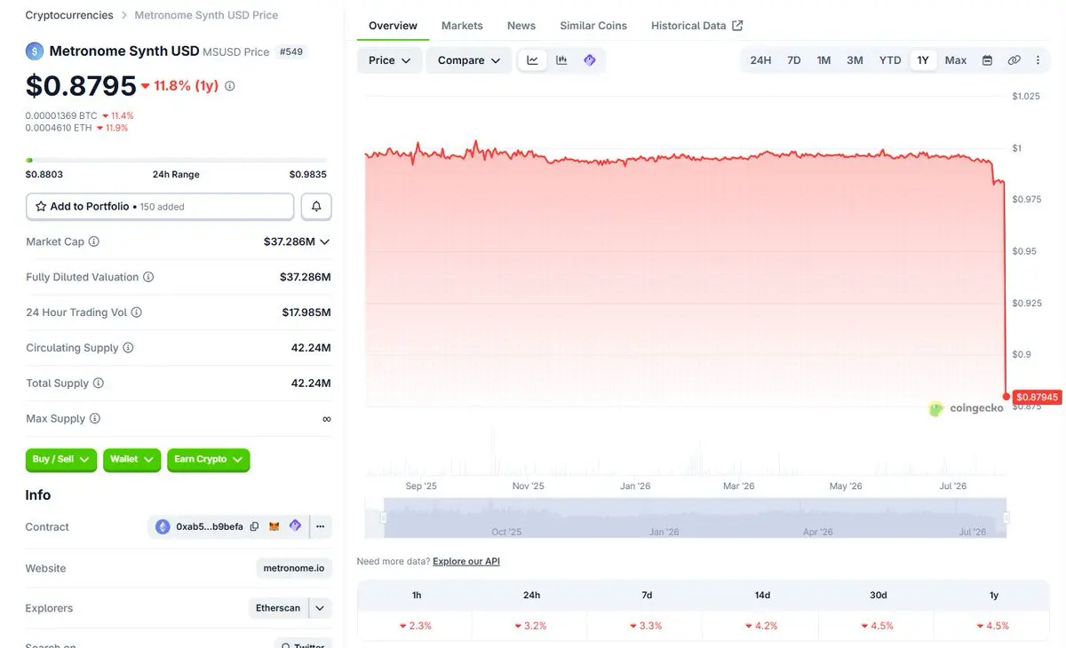Open the Compare dropdown

(469, 60)
